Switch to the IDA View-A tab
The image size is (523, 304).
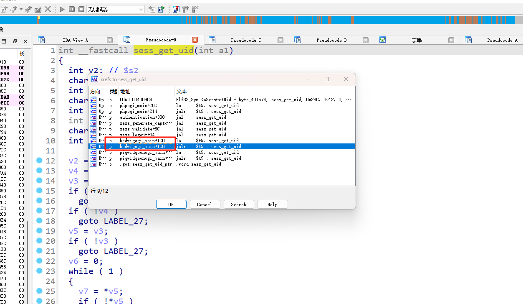click(75, 40)
